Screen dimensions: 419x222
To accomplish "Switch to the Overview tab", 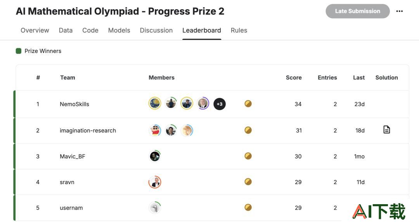I will 35,31.
